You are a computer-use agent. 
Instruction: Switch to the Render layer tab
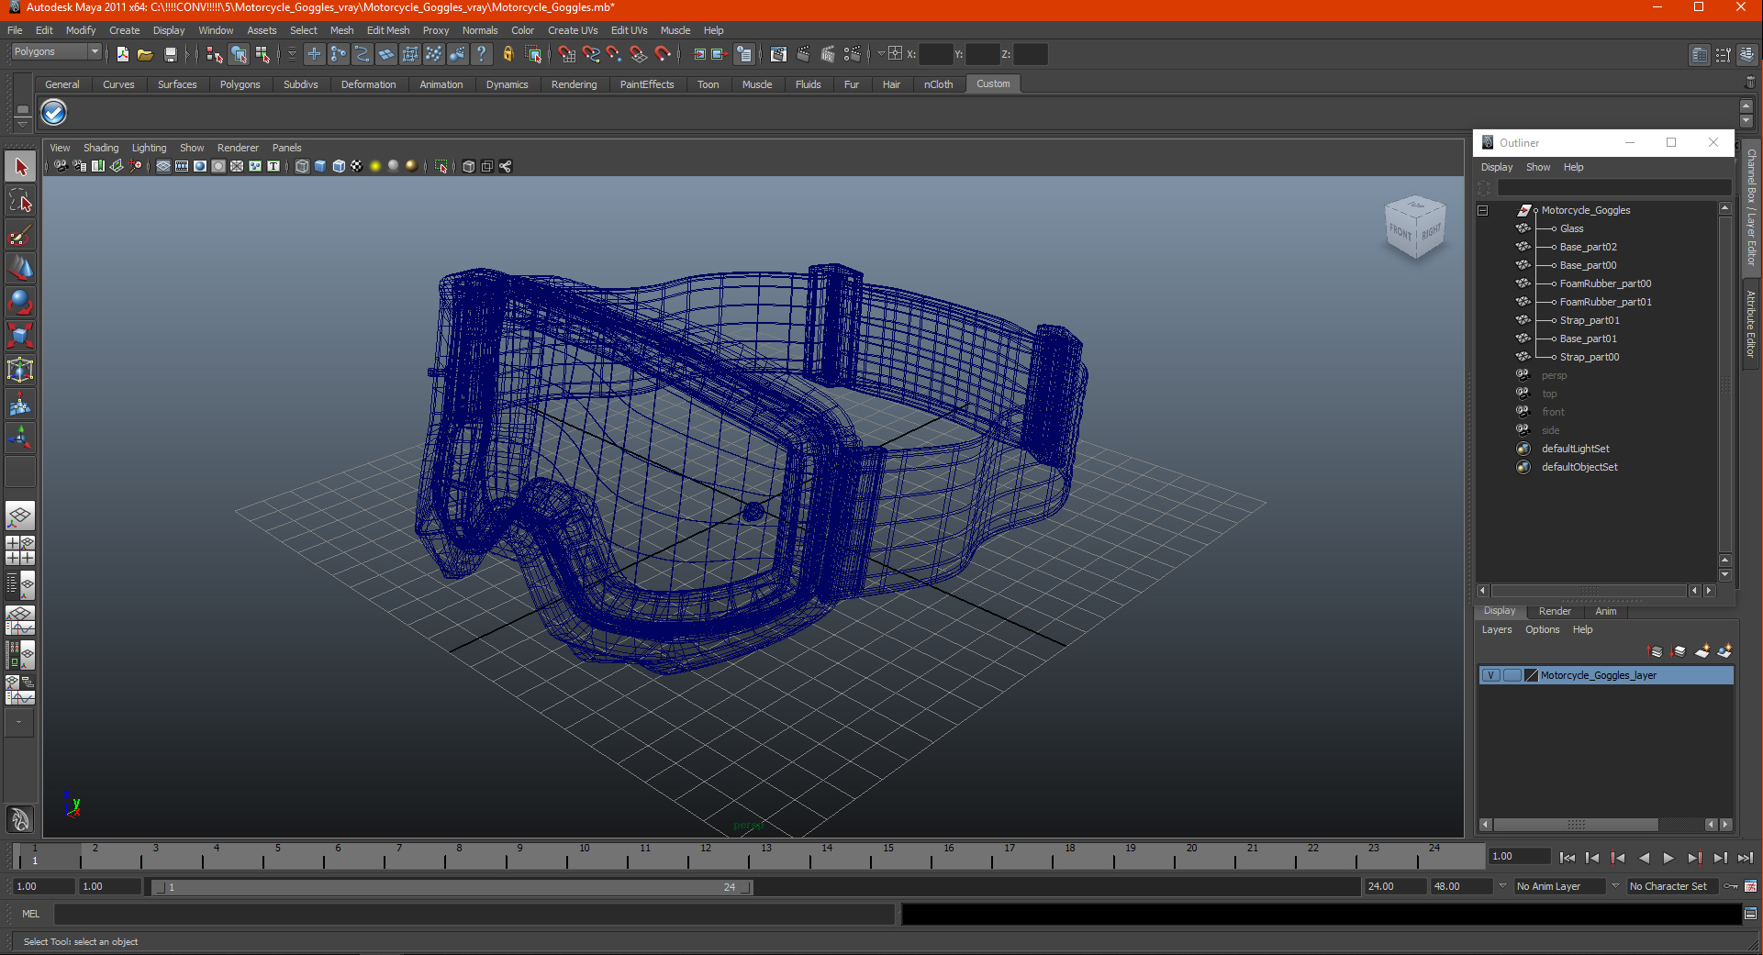click(x=1555, y=611)
